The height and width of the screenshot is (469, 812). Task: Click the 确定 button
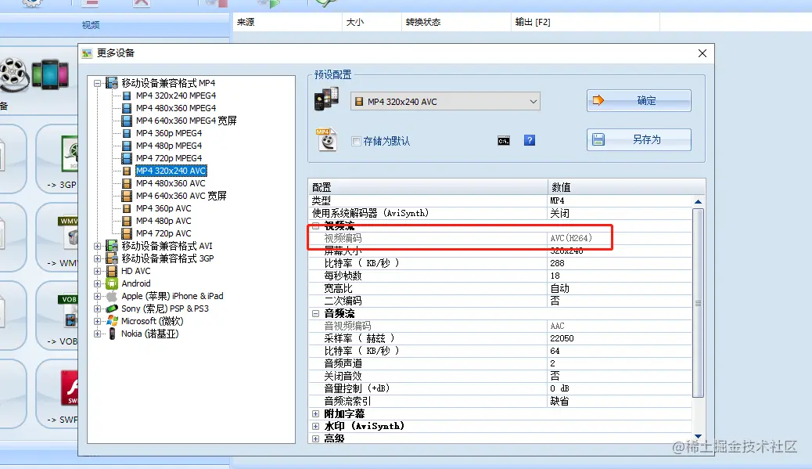point(638,100)
